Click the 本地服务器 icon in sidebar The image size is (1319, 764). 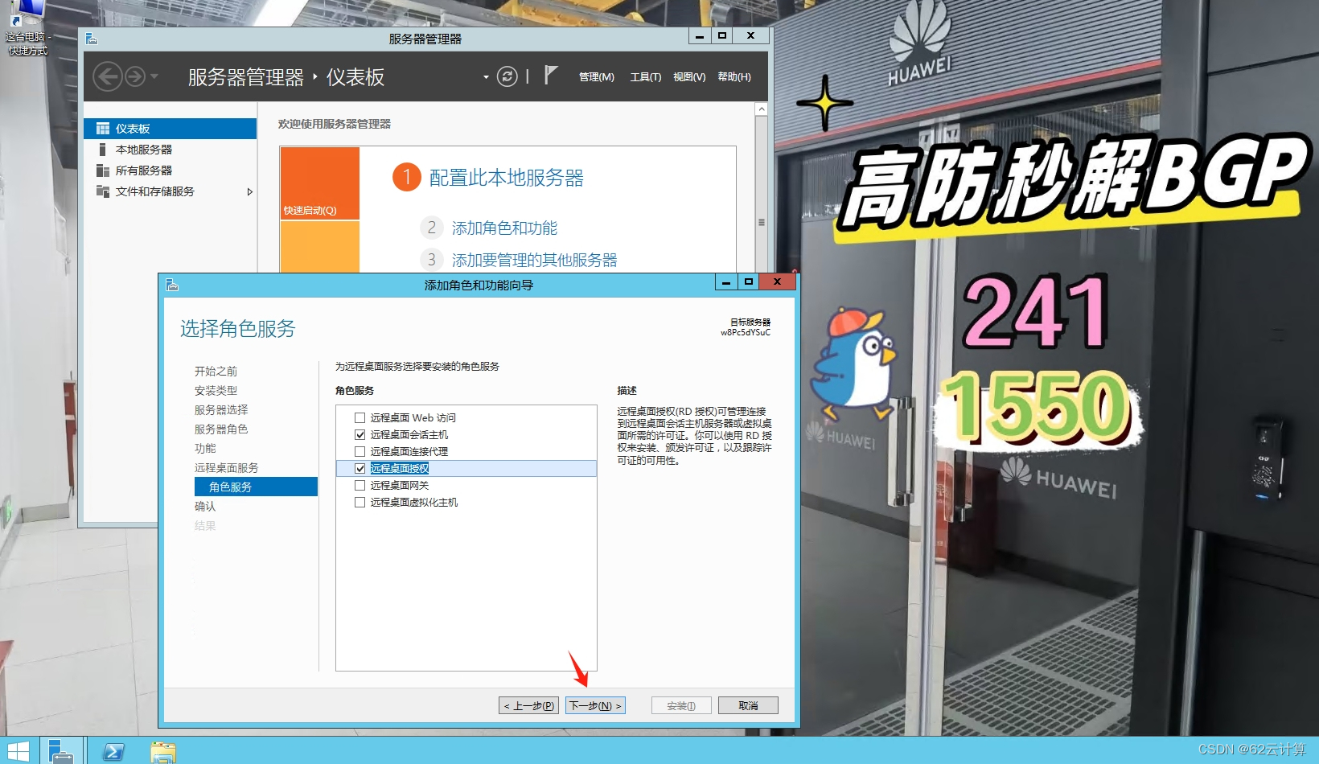[102, 150]
